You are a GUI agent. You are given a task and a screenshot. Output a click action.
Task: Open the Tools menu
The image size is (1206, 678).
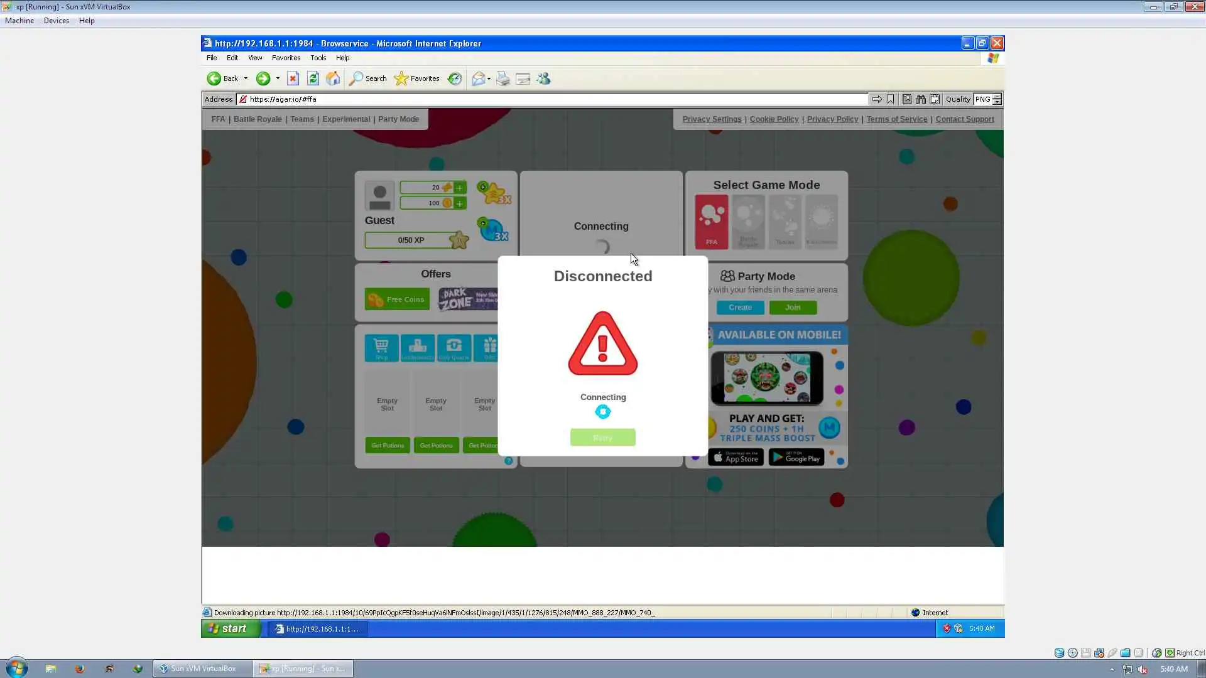[318, 58]
